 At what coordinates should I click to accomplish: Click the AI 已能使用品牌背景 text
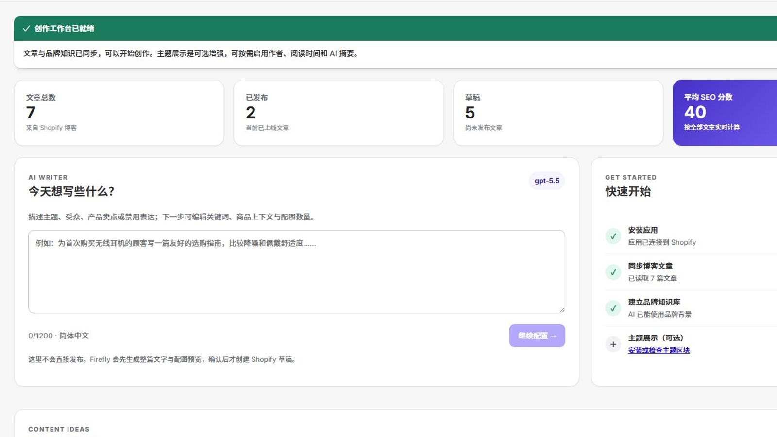[659, 314]
